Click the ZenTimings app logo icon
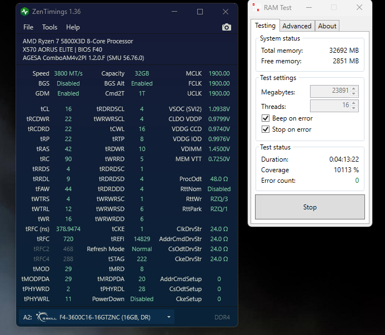Image resolution: width=385 pixels, height=335 pixels. tap(25, 12)
